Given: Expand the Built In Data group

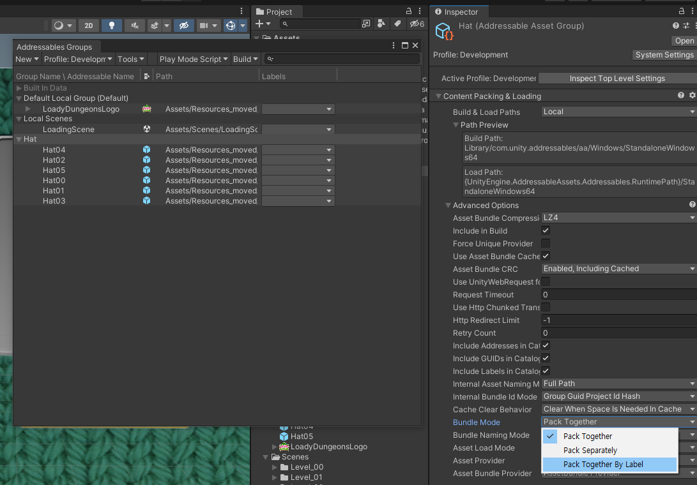Looking at the screenshot, I should coord(19,88).
